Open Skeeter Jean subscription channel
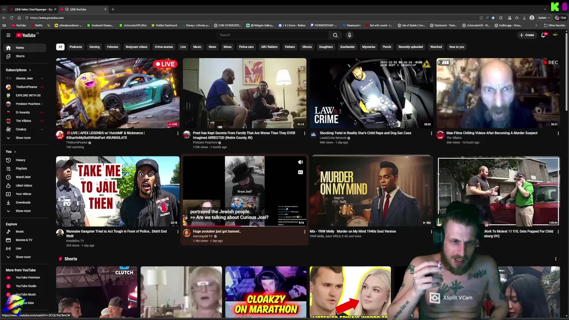569x320 pixels. coord(24,78)
